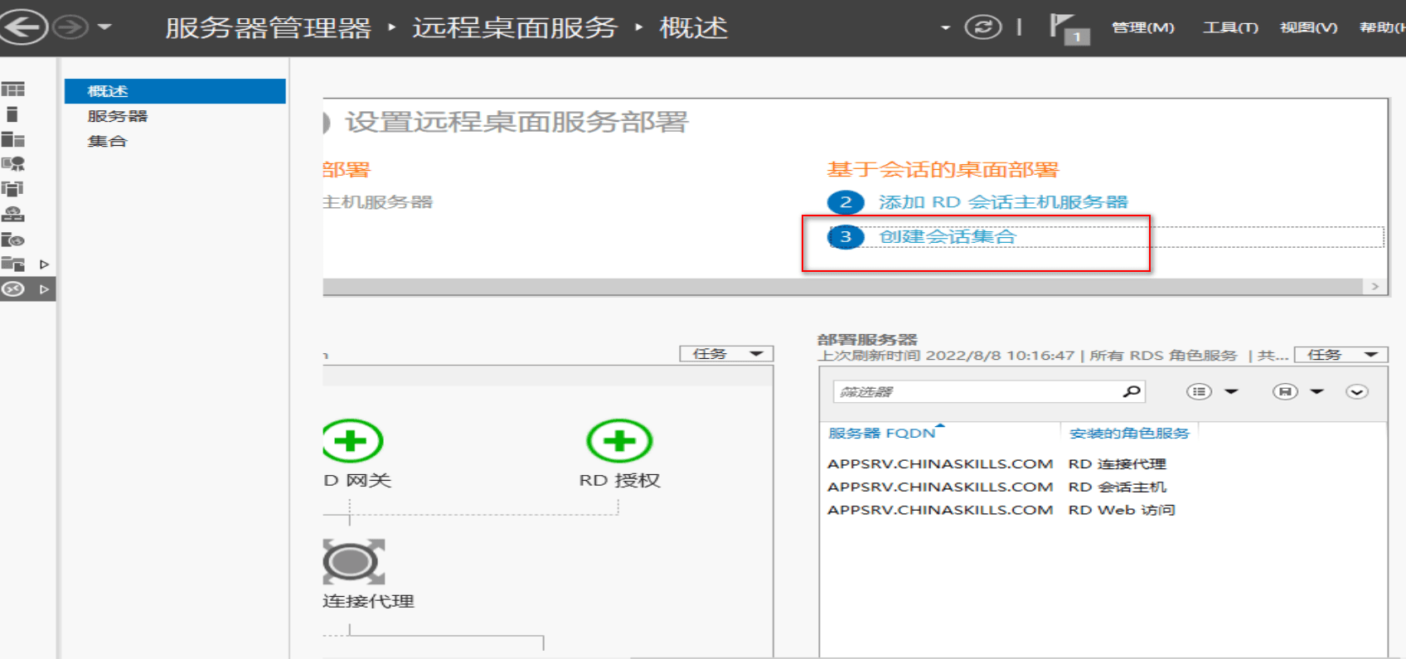Expand the 部署服务器 任务 dropdown
This screenshot has width=1406, height=659.
click(x=1340, y=355)
